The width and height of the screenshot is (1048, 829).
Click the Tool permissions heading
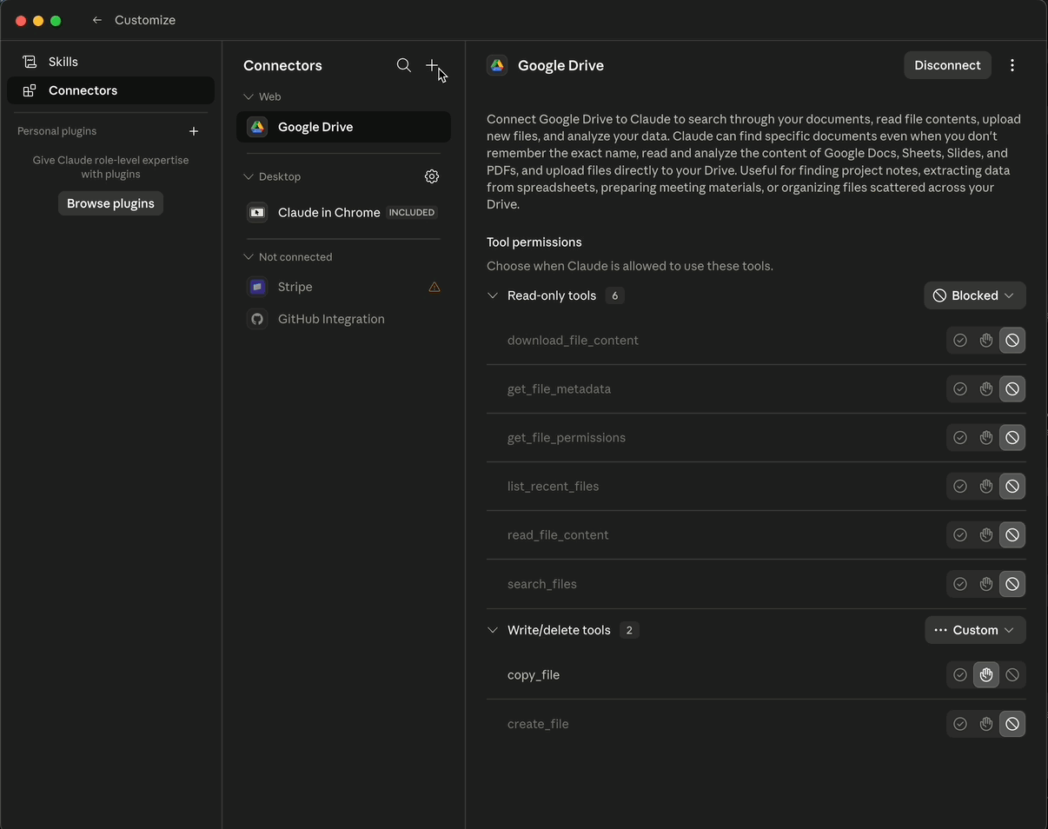[x=534, y=242]
